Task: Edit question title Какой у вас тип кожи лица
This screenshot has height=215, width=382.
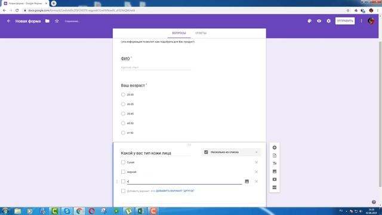Action: click(156, 153)
